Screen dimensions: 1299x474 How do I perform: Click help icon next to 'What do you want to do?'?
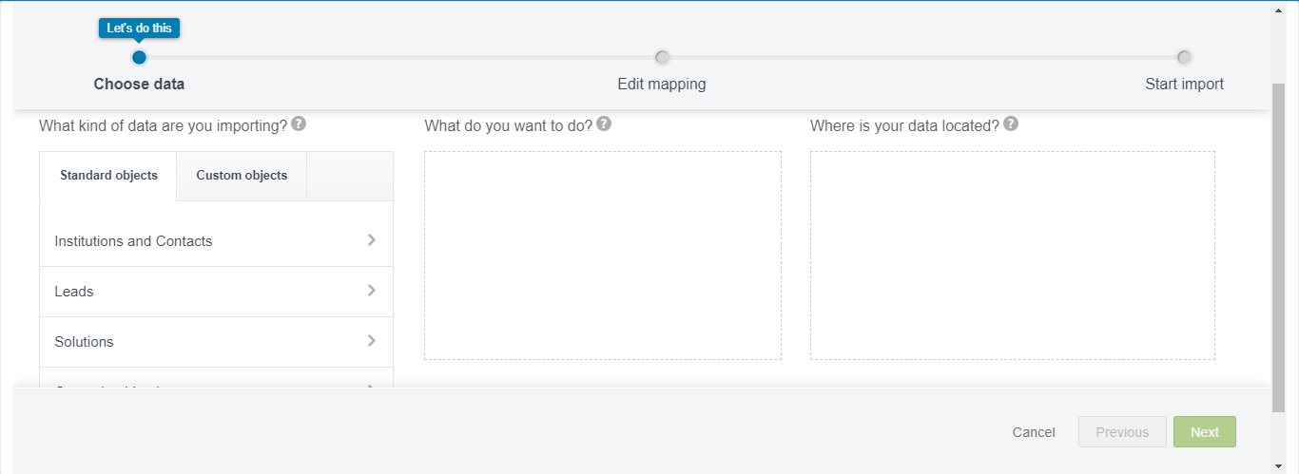(x=604, y=124)
